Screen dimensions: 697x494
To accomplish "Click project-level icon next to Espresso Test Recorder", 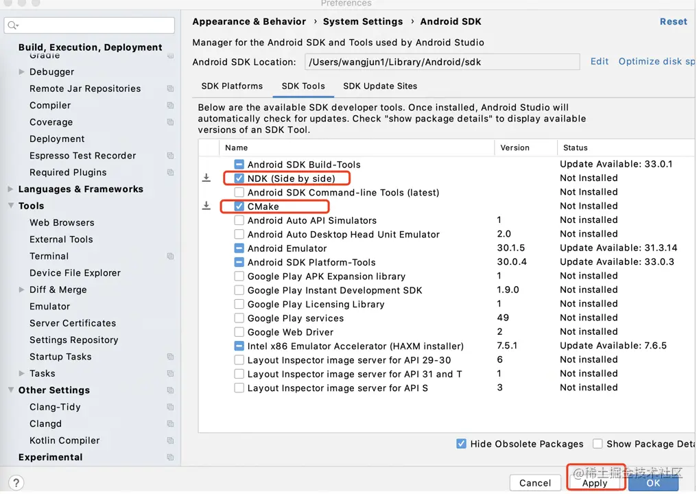I will (170, 156).
